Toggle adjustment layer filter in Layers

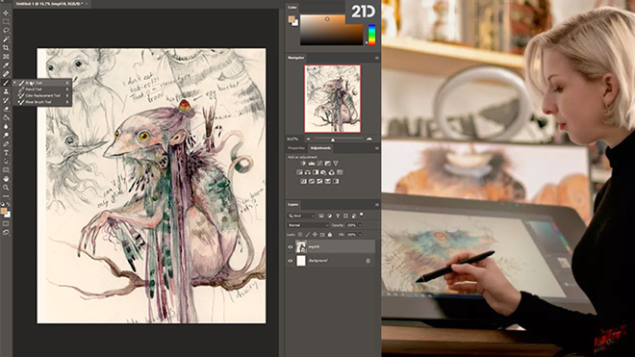pyautogui.click(x=330, y=216)
